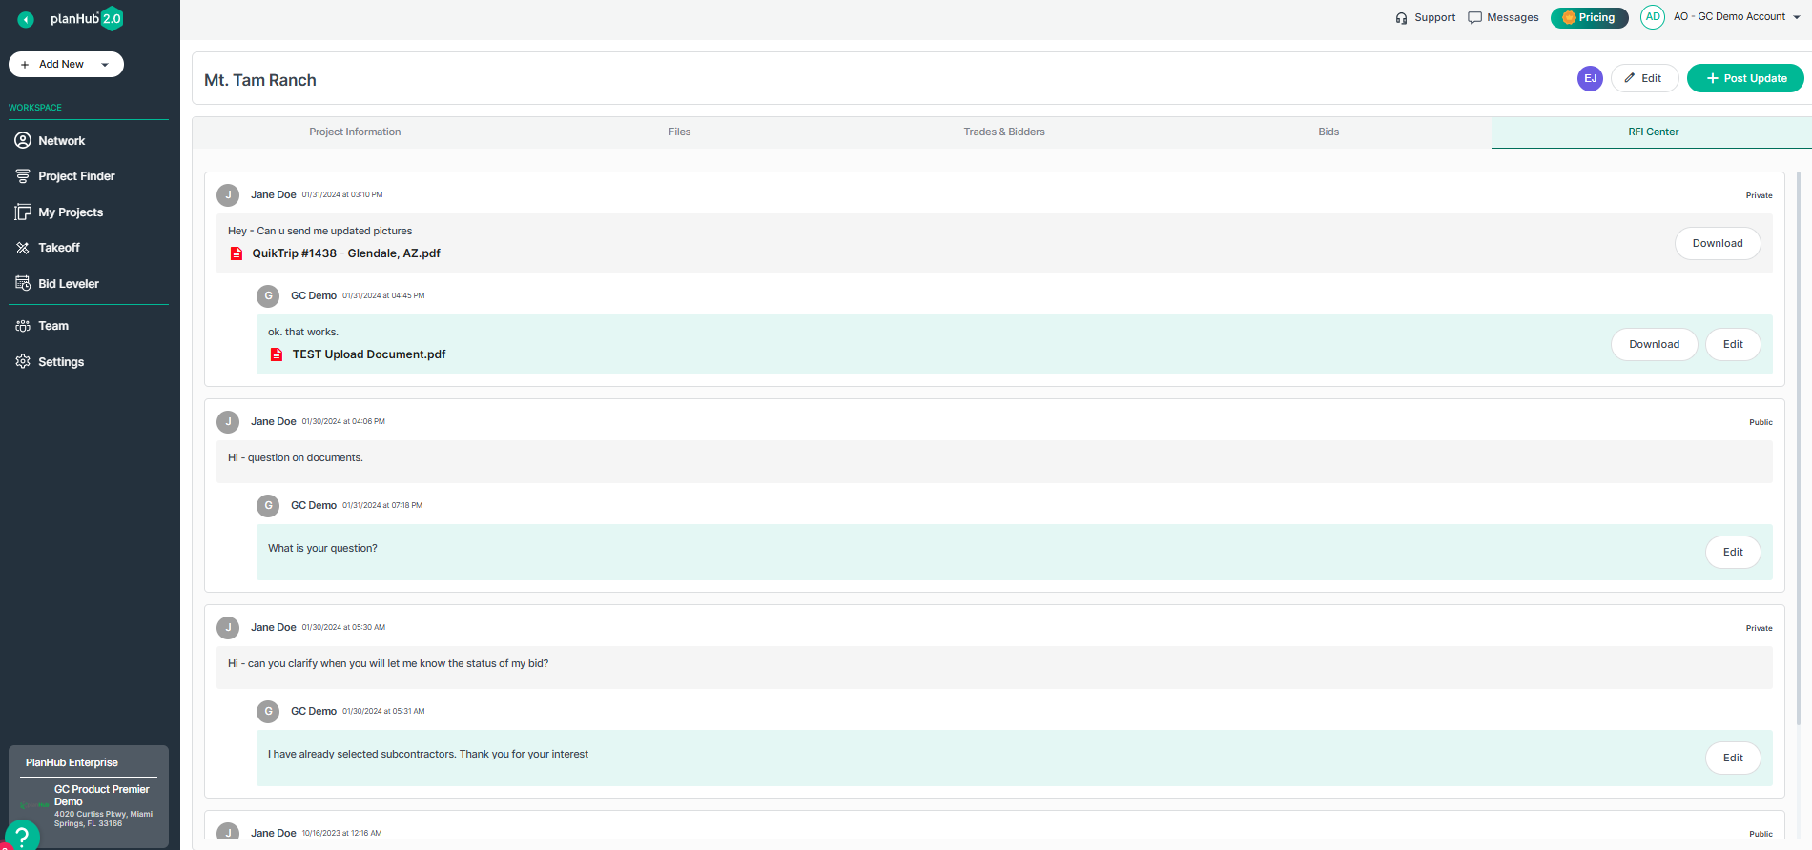Screen dimensions: 1812x850
Task: Click the Pricing button
Action: tap(1589, 18)
